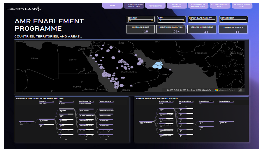Image resolution: width=264 pixels, height=152 pixels.
Task: Remove the Country level with its X icon
Action: [x=53, y=102]
